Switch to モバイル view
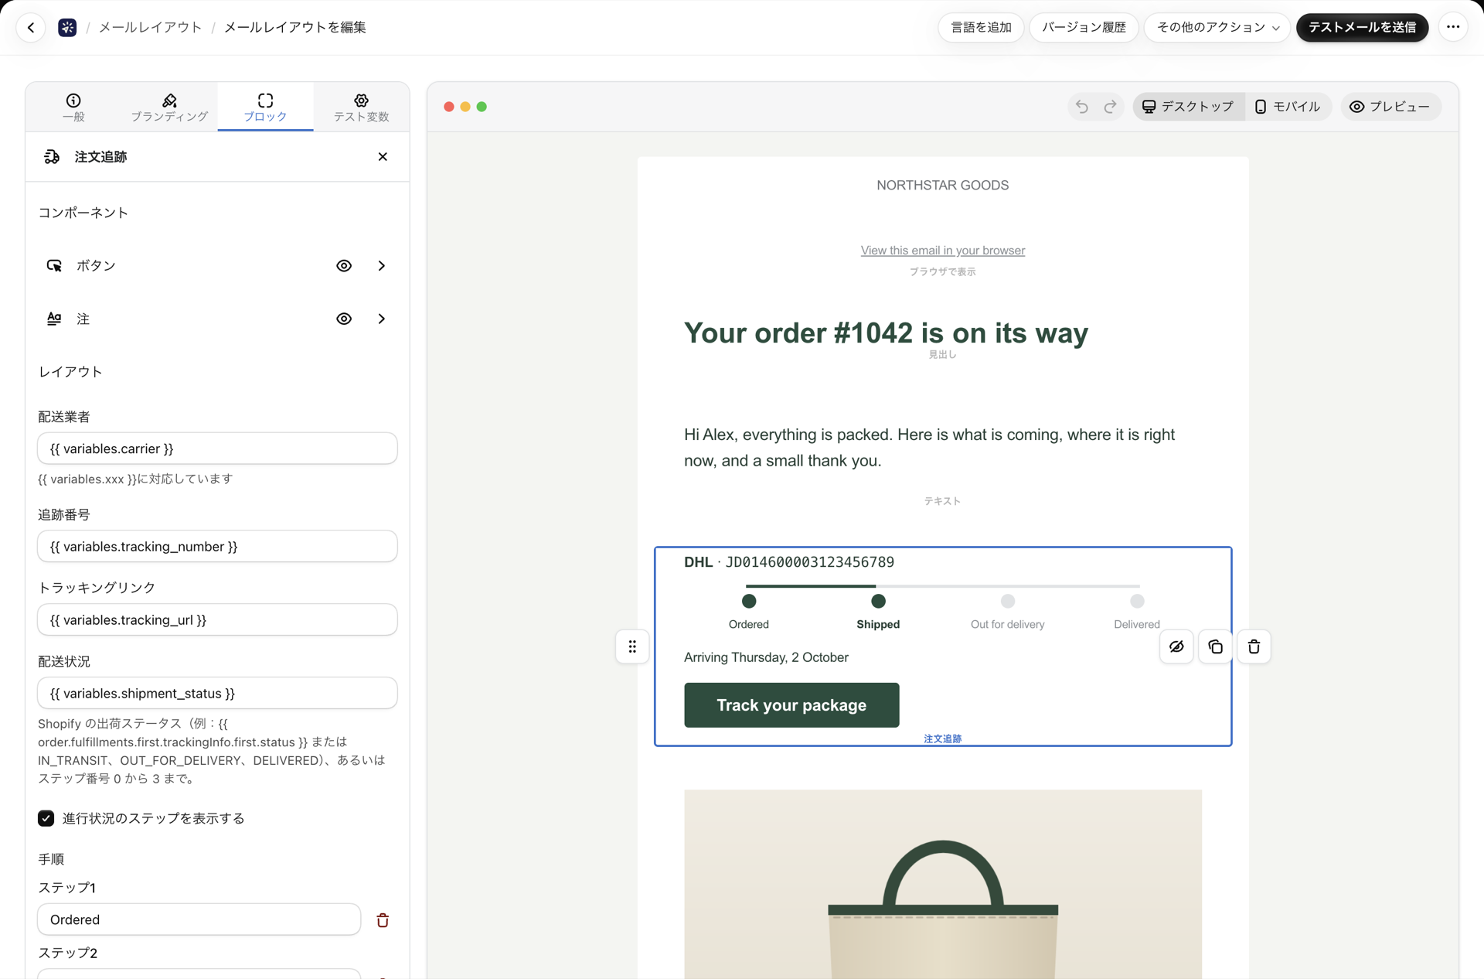 point(1288,107)
